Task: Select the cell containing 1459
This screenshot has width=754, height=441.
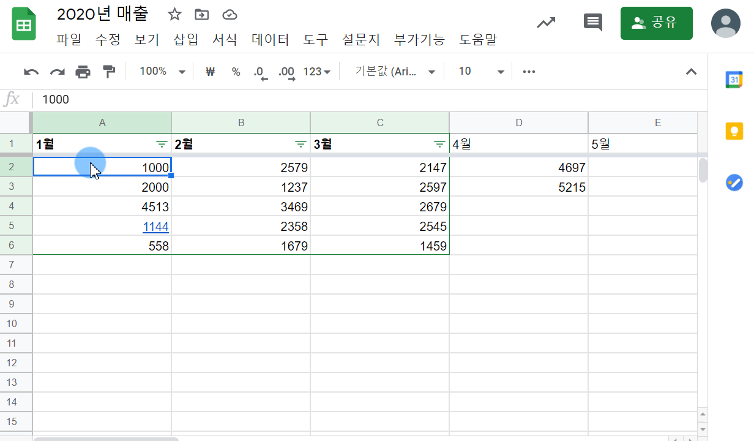Action: [380, 246]
